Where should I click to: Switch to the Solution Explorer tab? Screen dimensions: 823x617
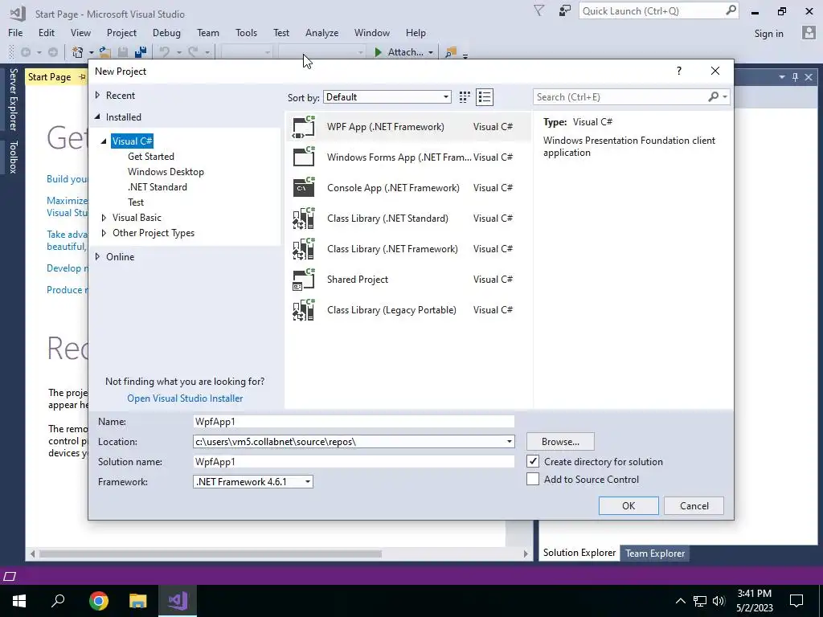(x=579, y=553)
